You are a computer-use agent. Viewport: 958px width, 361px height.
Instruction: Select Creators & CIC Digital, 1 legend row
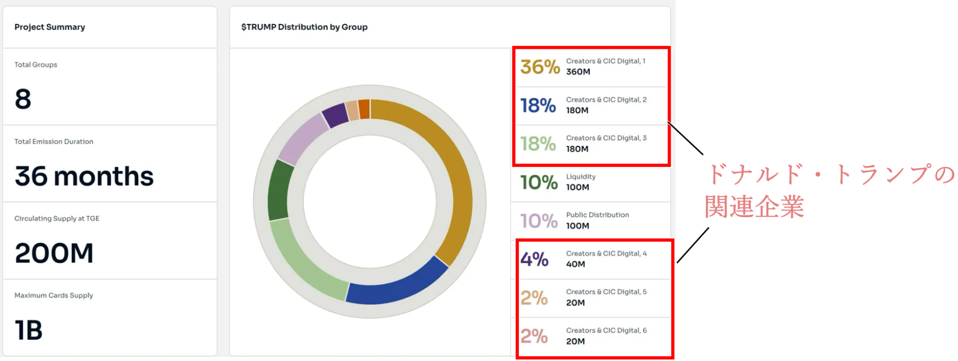pyautogui.click(x=591, y=67)
